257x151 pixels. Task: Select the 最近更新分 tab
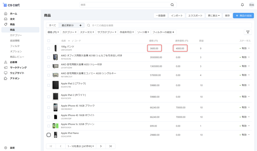coord(68,25)
